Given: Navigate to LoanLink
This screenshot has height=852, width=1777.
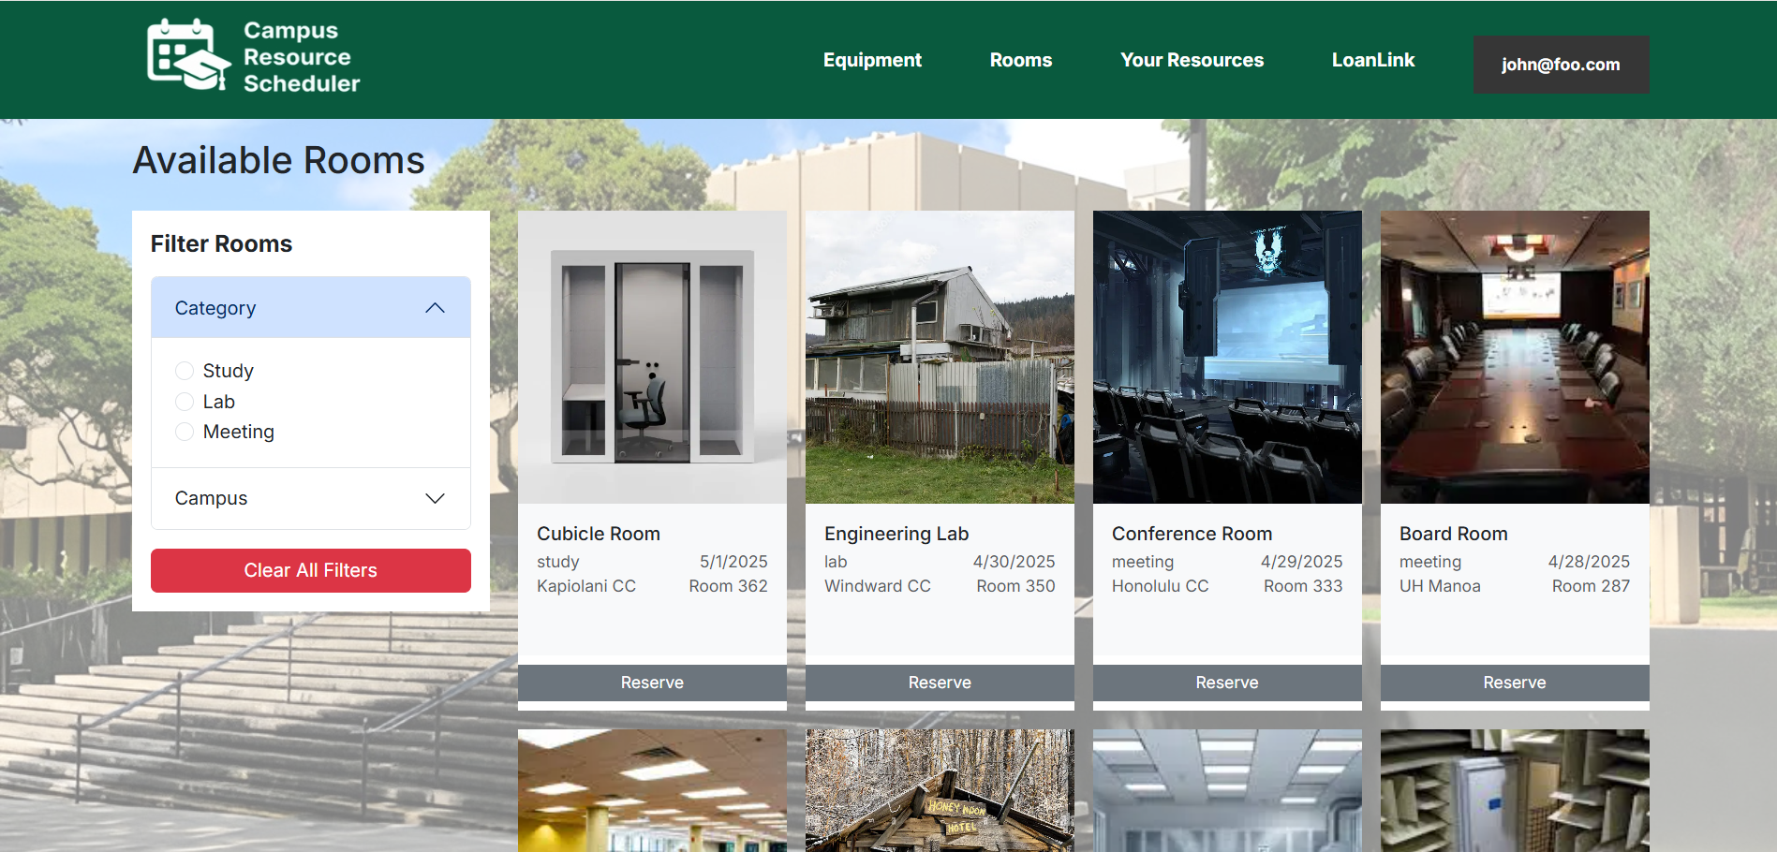Looking at the screenshot, I should click(x=1372, y=60).
